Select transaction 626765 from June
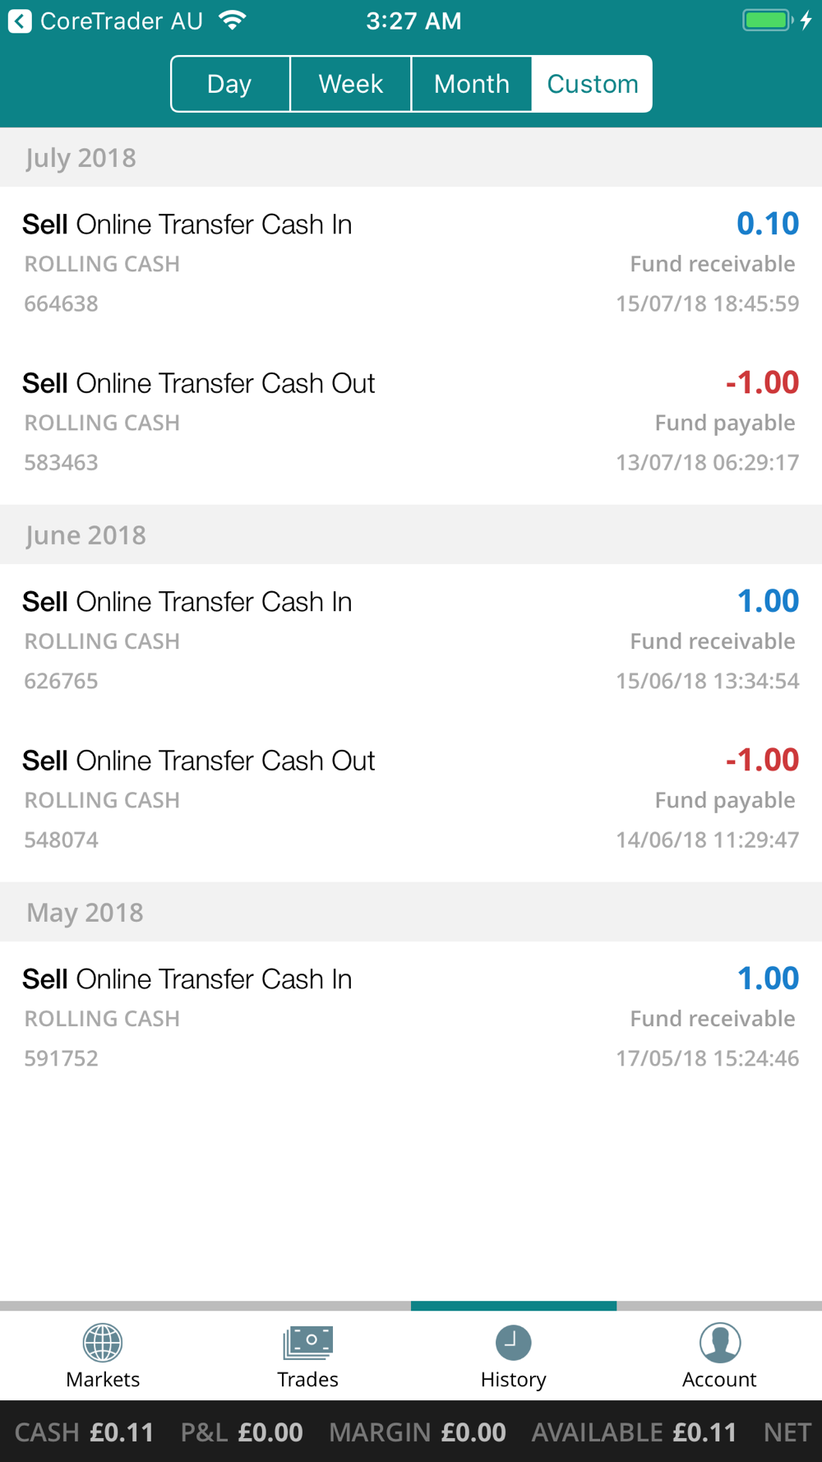The image size is (822, 1462). pos(411,641)
